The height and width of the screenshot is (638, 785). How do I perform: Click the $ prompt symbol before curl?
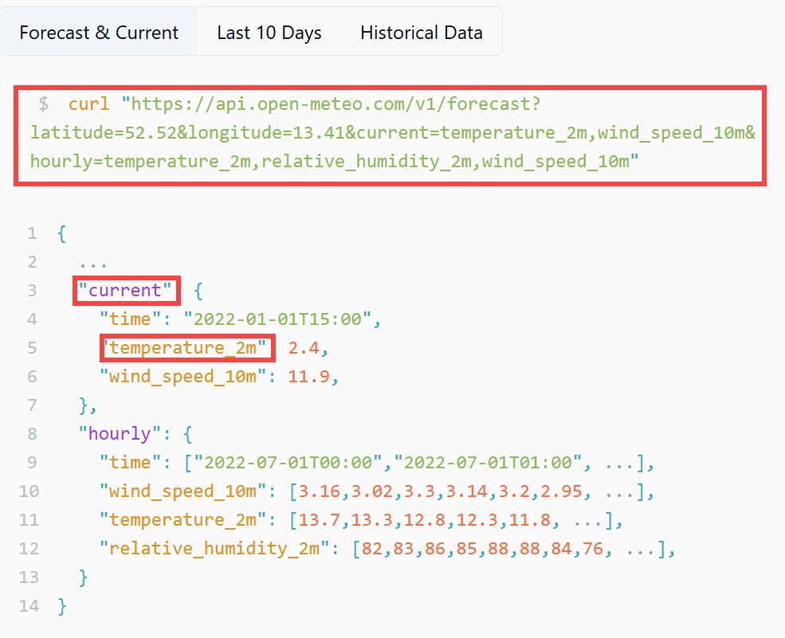point(44,104)
